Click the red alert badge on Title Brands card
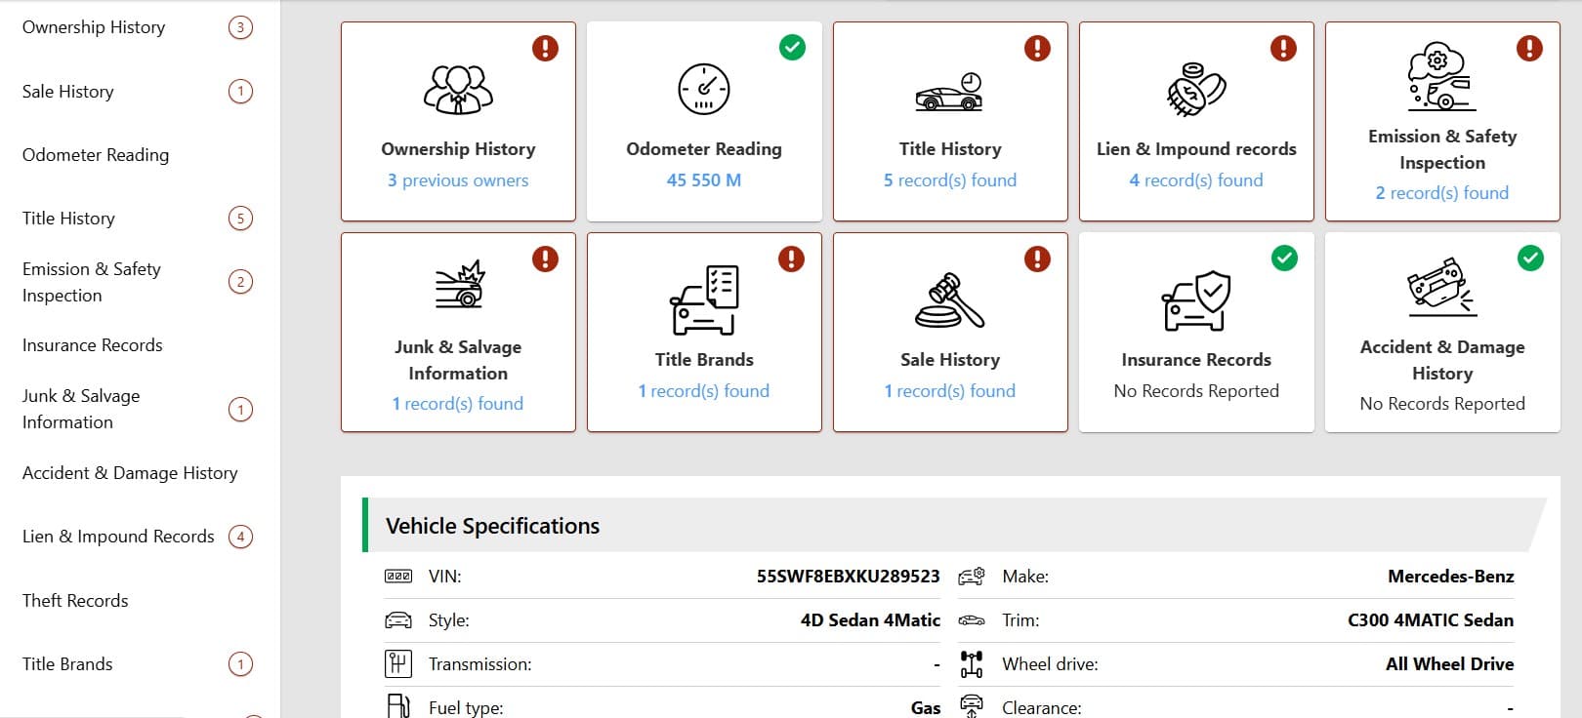 [791, 259]
